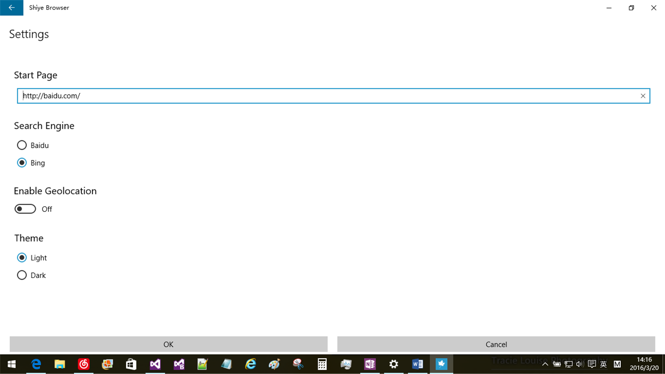Open Visual Studio from taskbar
The height and width of the screenshot is (374, 665).
click(x=155, y=364)
